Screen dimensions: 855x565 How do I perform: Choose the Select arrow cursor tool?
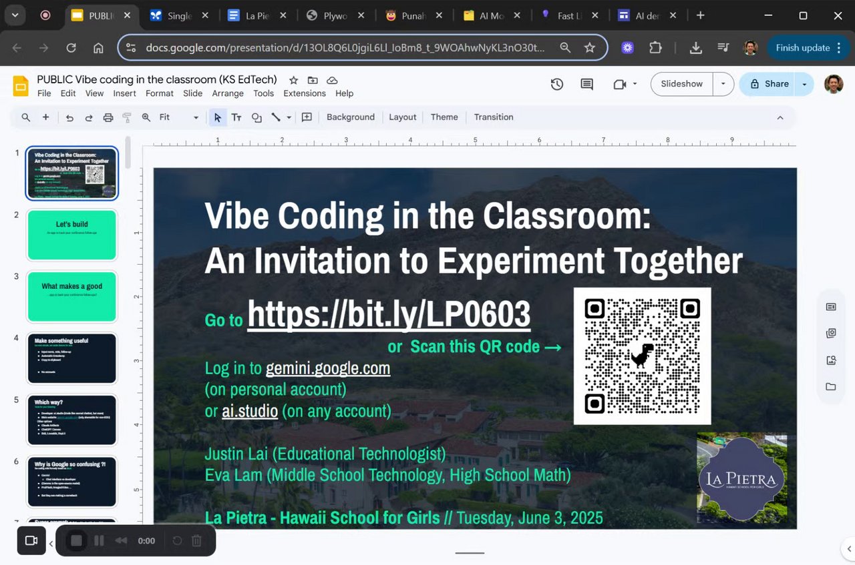tap(217, 117)
